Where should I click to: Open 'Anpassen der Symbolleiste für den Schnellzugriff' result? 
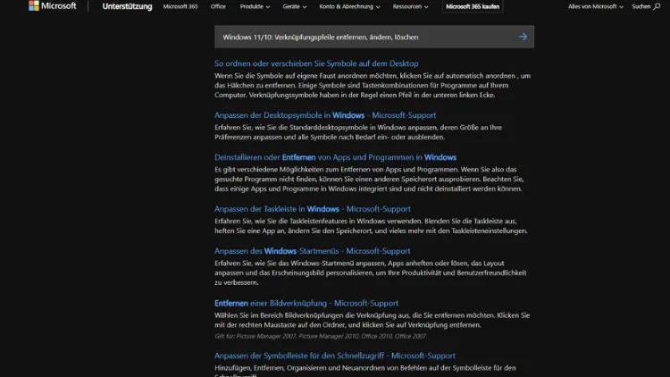[x=335, y=356]
